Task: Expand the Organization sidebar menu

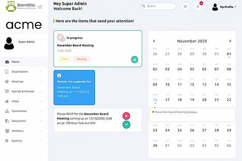Action: tap(24, 72)
